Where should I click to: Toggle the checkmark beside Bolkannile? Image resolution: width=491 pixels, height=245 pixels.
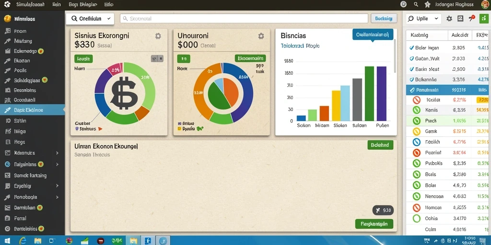411,79
